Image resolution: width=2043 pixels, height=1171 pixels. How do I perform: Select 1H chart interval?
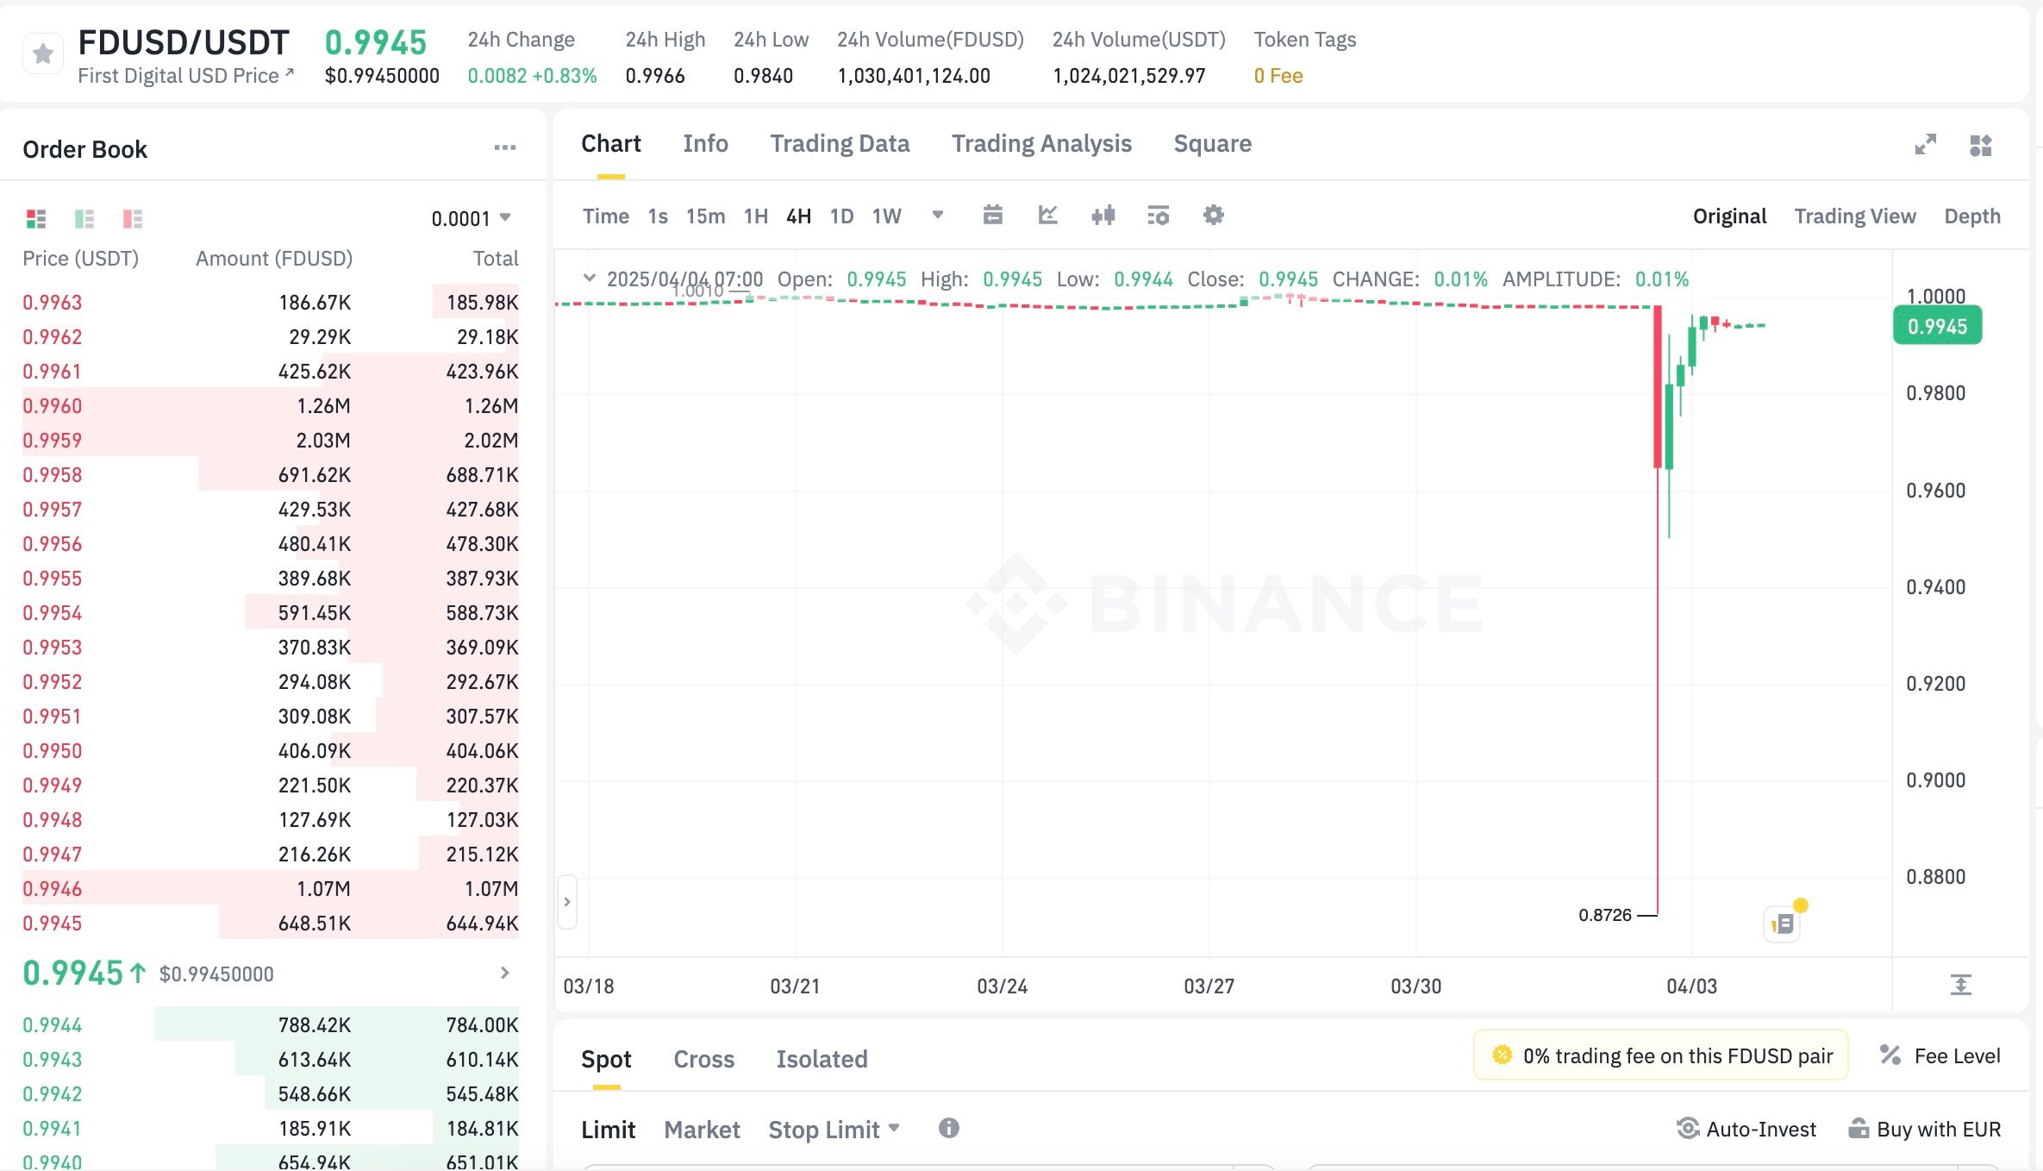point(756,216)
